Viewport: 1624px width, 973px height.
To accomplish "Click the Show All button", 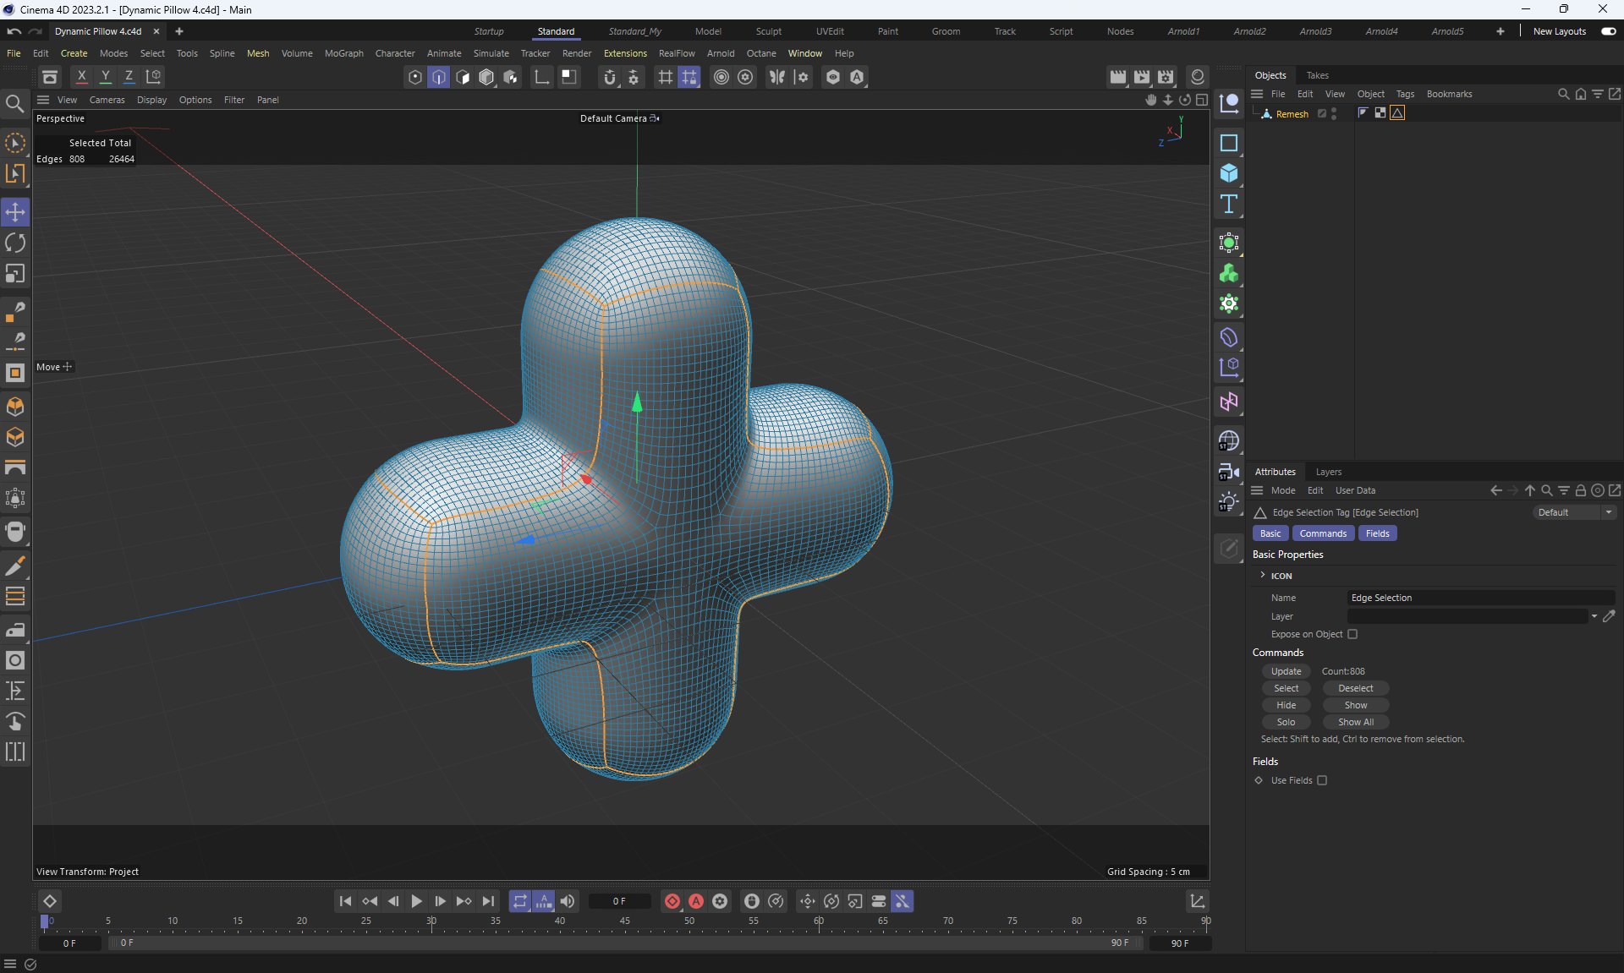I will (1355, 722).
